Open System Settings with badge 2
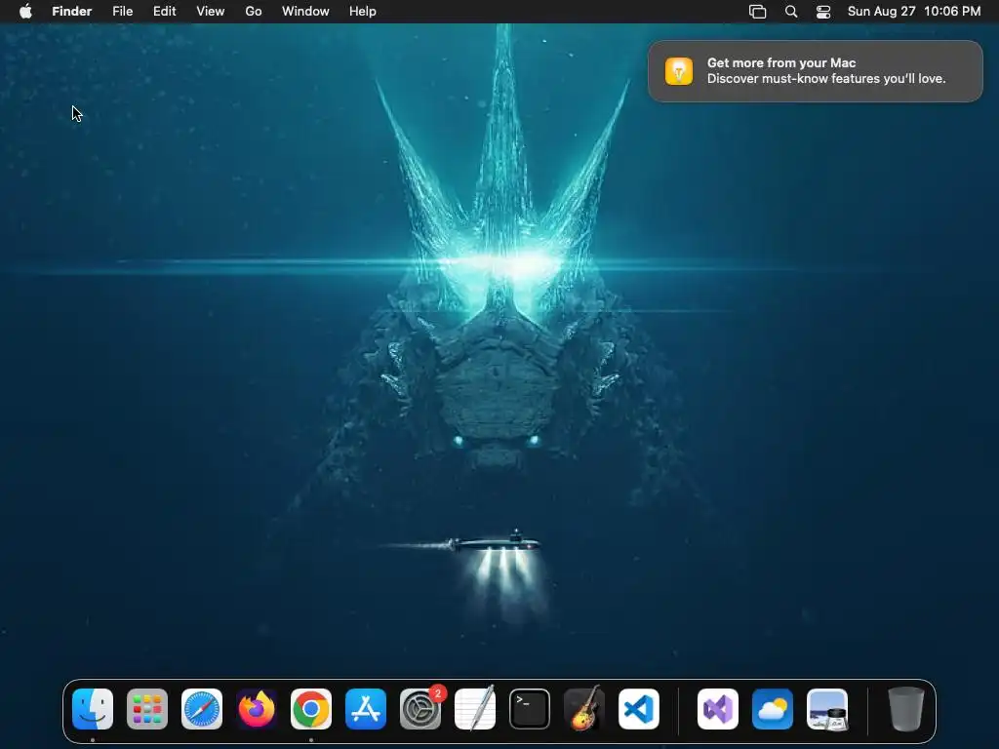 click(420, 709)
